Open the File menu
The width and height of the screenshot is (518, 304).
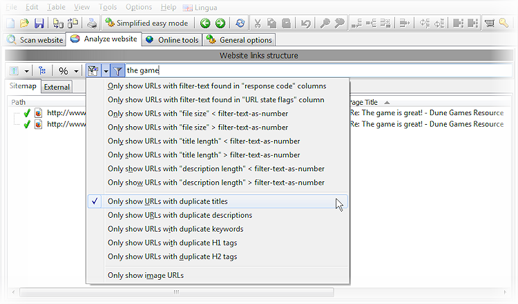pos(11,7)
